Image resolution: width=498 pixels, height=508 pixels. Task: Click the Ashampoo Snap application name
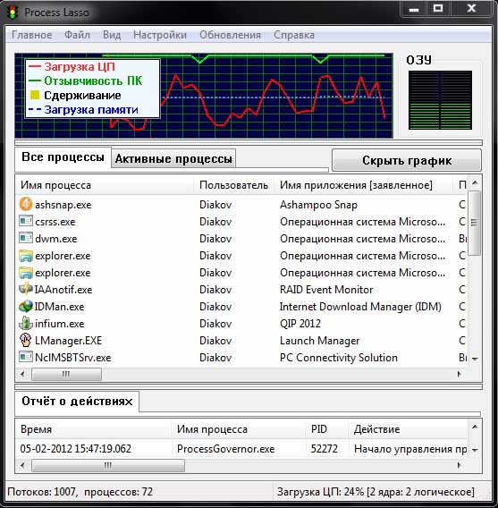(318, 205)
